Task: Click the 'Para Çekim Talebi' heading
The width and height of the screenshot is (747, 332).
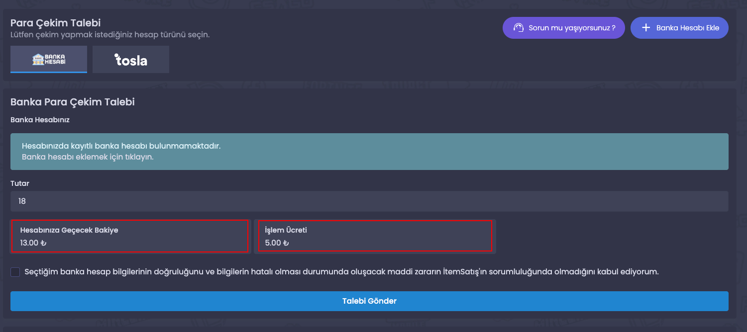Action: [x=56, y=23]
